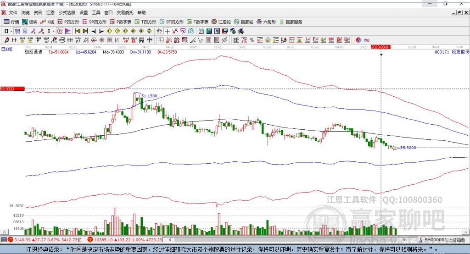The width and height of the screenshot is (470, 254).
Task: Open the 文件 menu
Action: tap(13, 12)
